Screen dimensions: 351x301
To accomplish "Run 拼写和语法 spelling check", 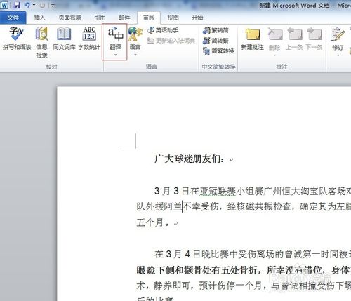I will [17, 39].
